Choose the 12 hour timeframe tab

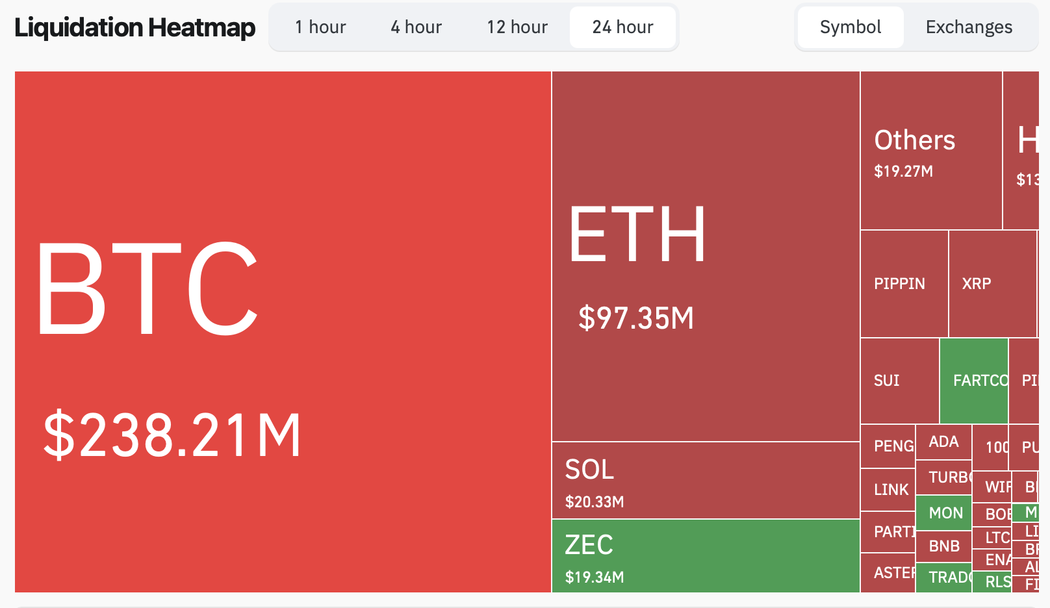click(517, 27)
